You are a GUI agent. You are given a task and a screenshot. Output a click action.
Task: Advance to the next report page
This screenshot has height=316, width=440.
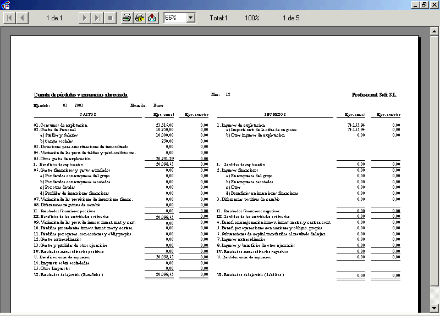tap(84, 18)
